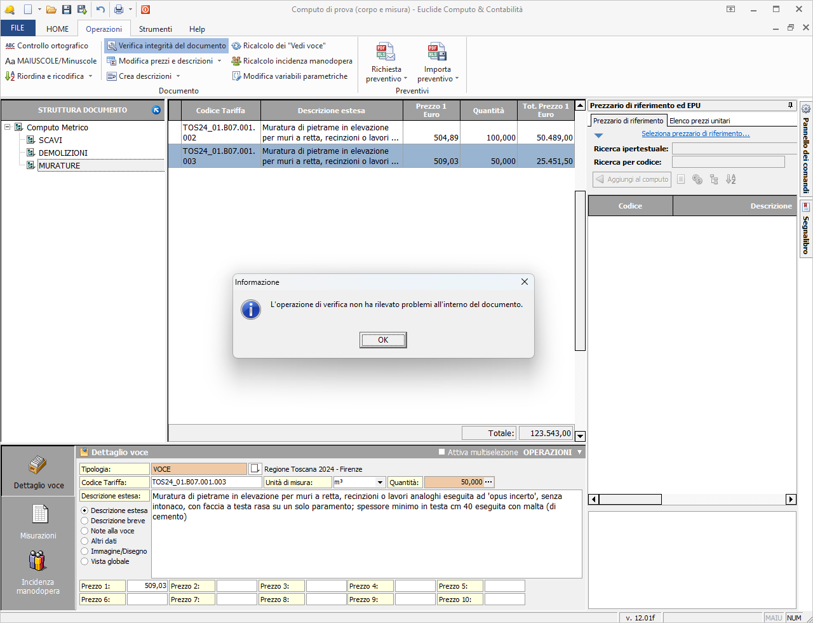Click Ricalcolo incidenza manodopera
This screenshot has width=813, height=623.
292,61
